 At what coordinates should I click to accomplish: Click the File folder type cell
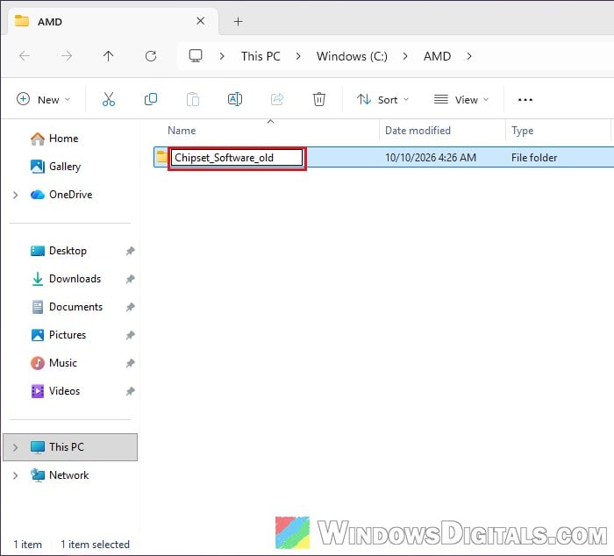pos(534,158)
